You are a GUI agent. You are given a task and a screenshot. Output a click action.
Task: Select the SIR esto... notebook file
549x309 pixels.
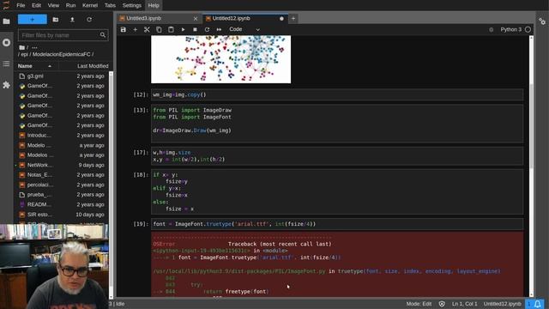click(62, 215)
